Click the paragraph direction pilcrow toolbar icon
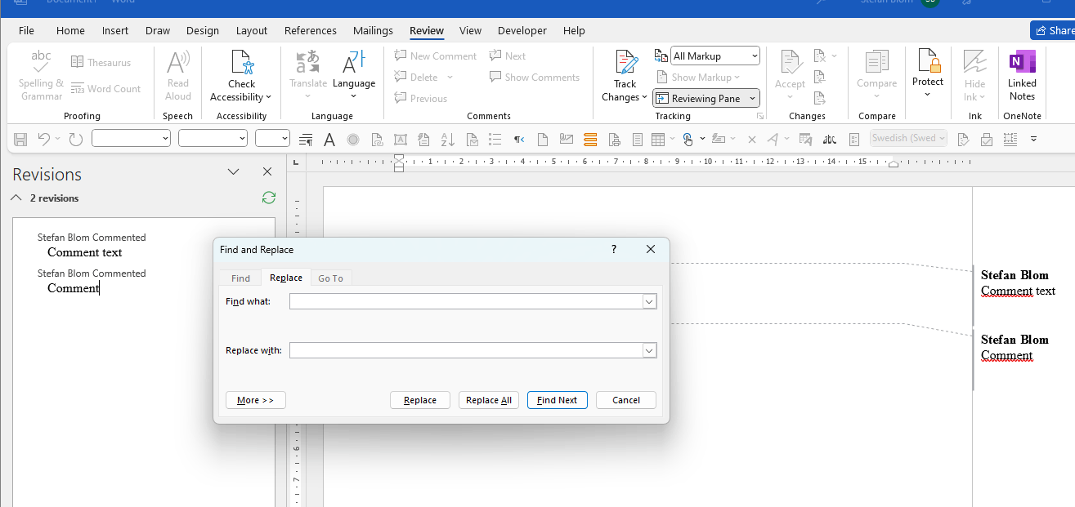 pos(518,140)
